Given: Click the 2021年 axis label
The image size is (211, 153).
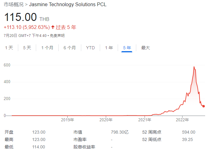Looking at the screenshot, I should 145,120.
